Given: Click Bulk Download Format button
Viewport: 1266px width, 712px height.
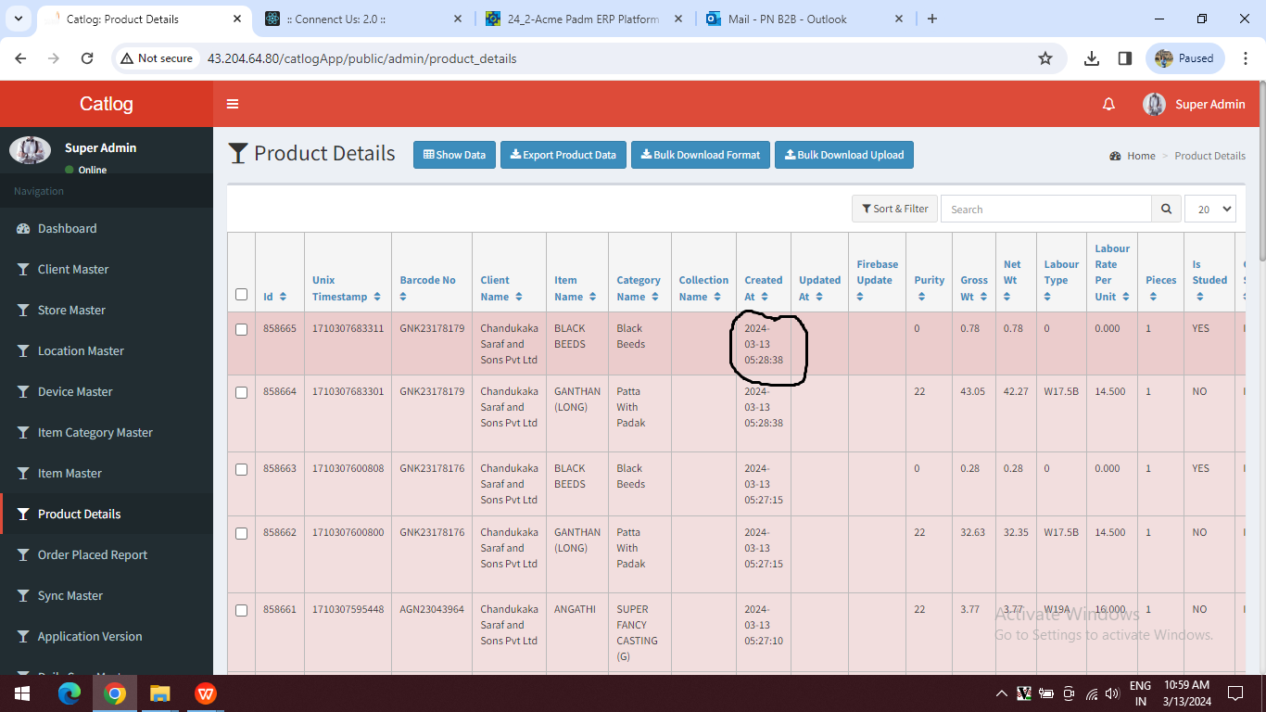Looking at the screenshot, I should point(701,155).
